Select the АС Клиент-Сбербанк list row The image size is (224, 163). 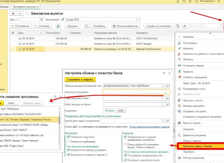[x=29, y=119]
